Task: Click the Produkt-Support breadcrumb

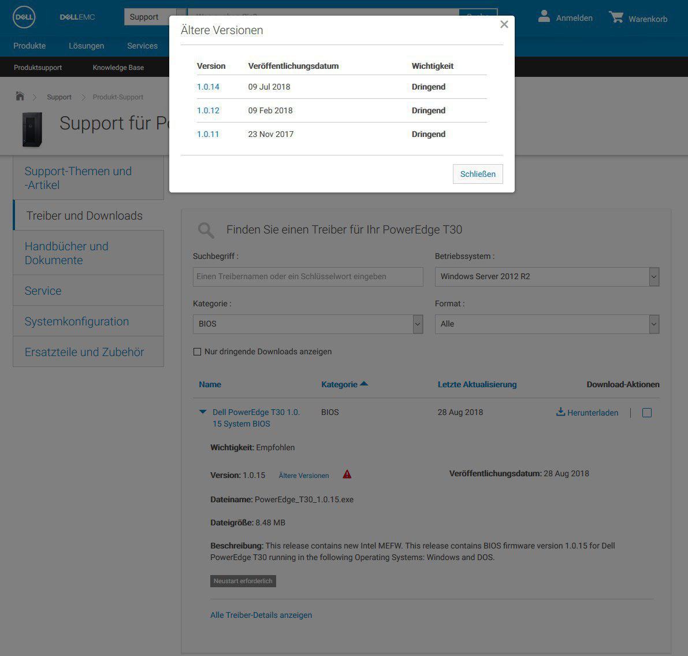Action: [118, 97]
